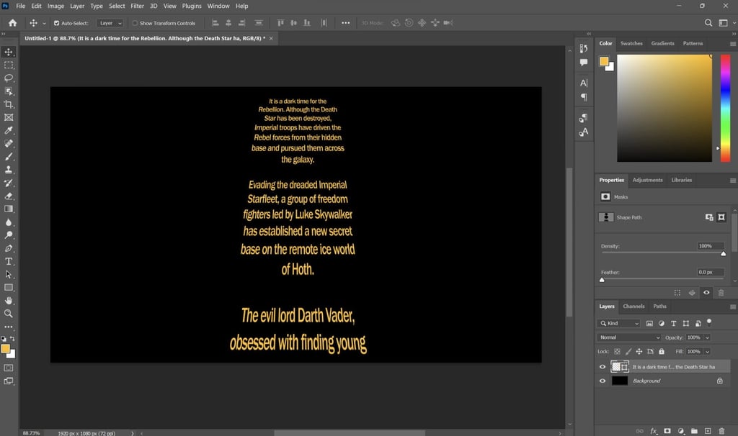Open the Paragraph panel icon
This screenshot has width=738, height=436.
[x=584, y=97]
